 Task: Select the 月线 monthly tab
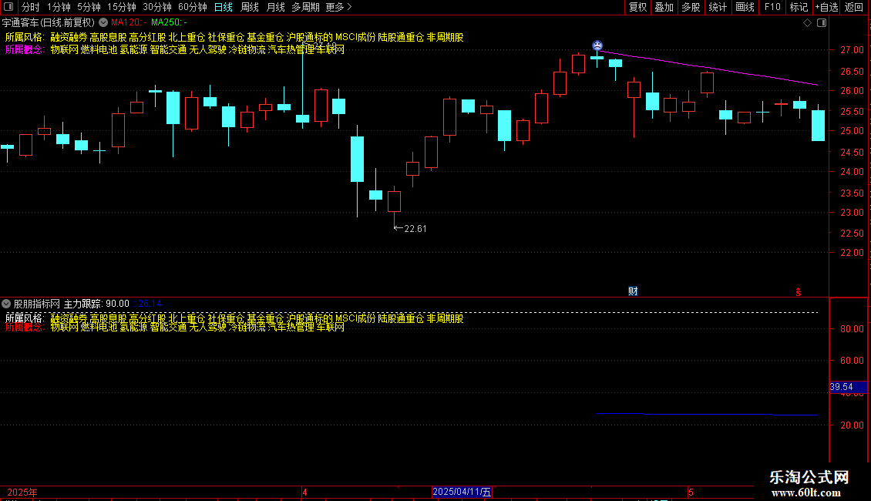click(275, 7)
